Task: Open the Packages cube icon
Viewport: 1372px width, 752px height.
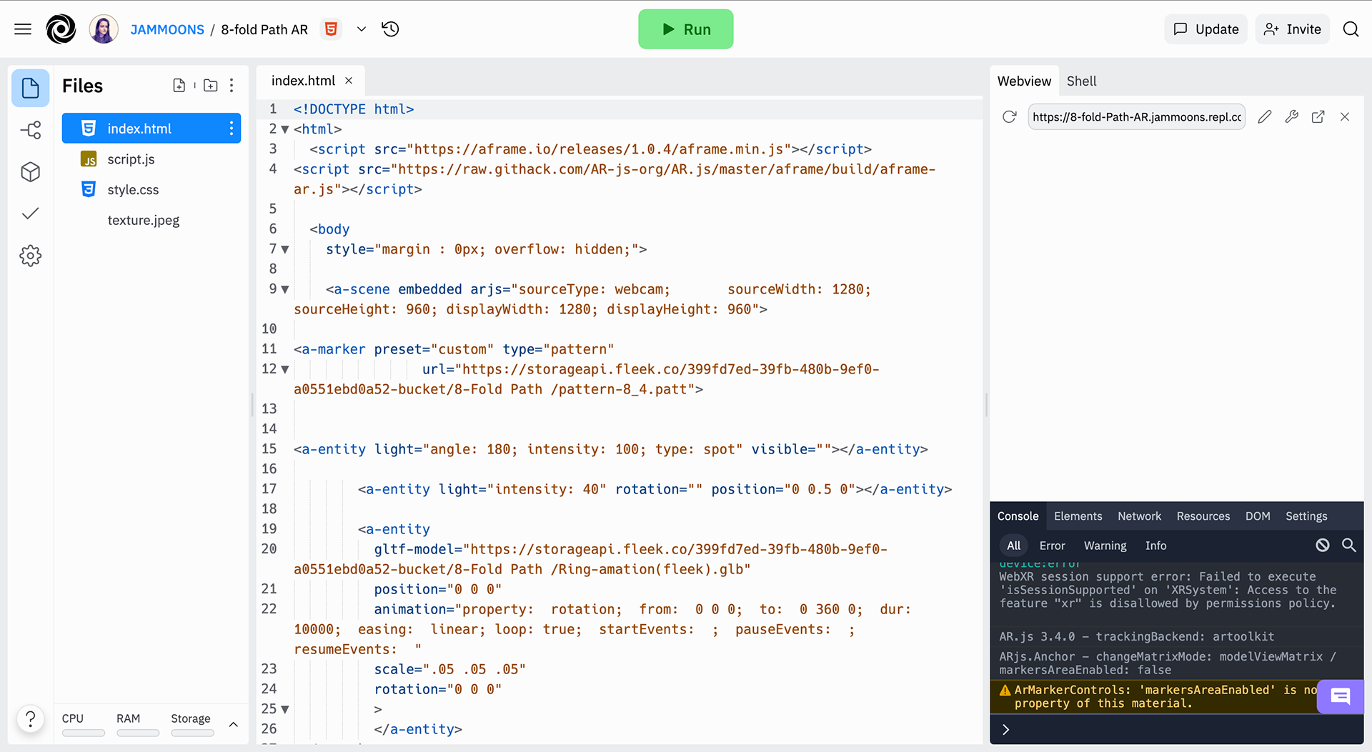Action: coord(30,172)
